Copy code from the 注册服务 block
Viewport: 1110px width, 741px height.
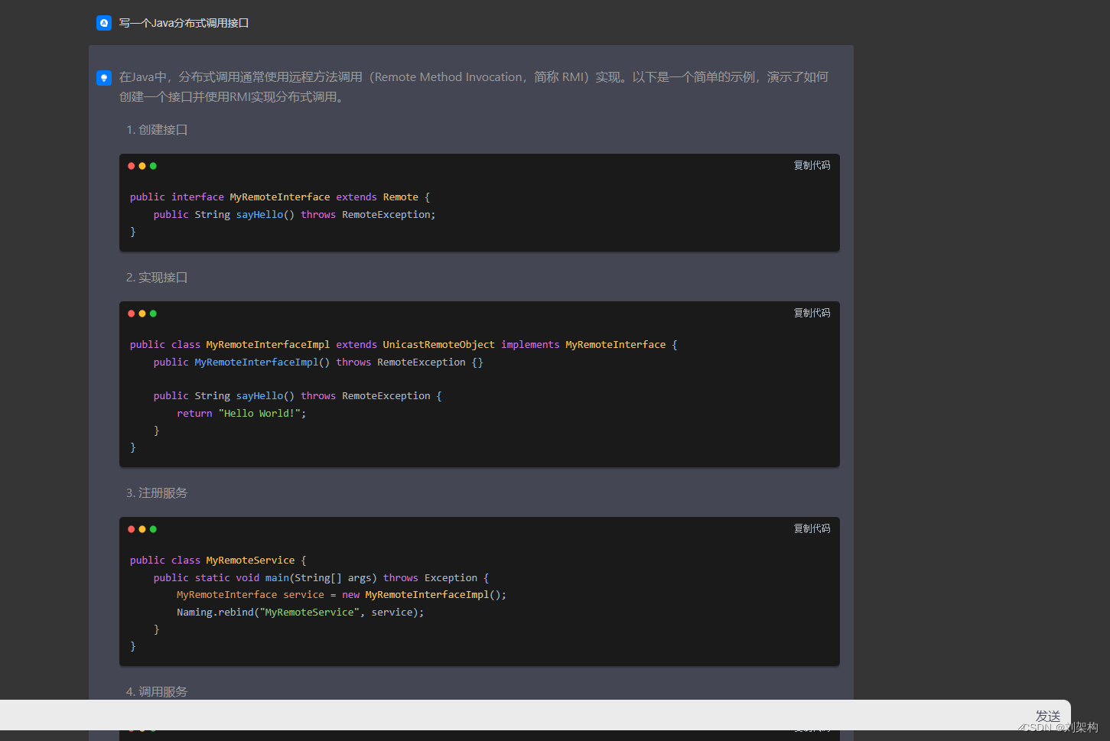[812, 528]
